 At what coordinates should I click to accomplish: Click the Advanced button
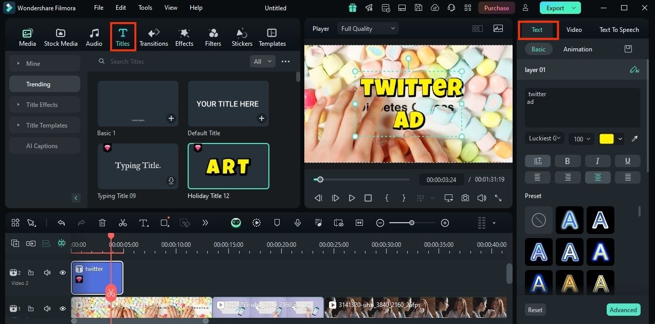pyautogui.click(x=624, y=310)
